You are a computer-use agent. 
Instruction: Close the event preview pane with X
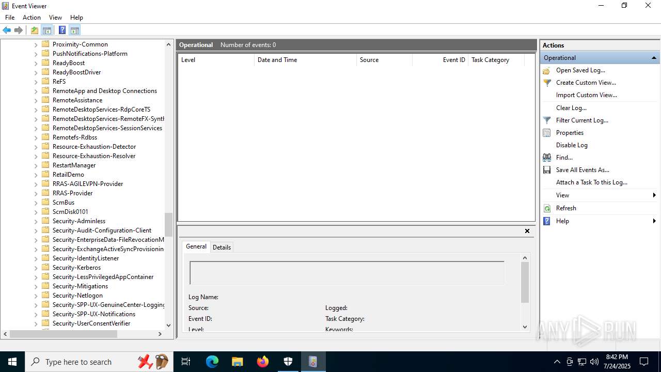527,231
